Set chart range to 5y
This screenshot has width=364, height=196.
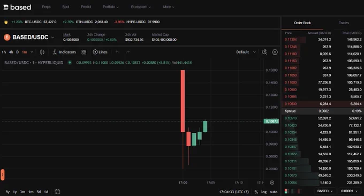(7, 192)
